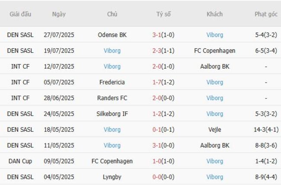This screenshot has width=281, height=185.
Task: Open the Vejle away team link
Action: click(214, 130)
